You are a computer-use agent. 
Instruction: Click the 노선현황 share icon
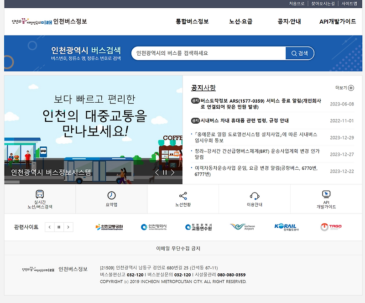coord(183,195)
